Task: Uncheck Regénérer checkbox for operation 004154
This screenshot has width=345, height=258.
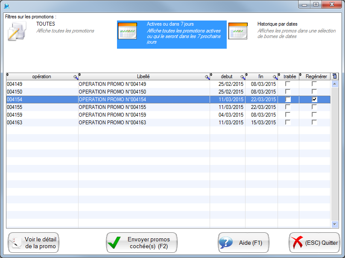Action: click(314, 100)
